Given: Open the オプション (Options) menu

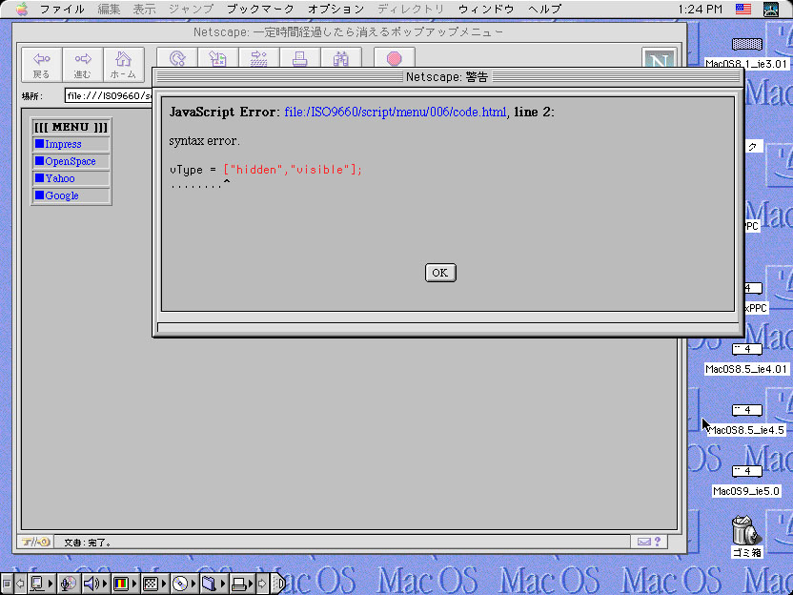Looking at the screenshot, I should click(335, 10).
